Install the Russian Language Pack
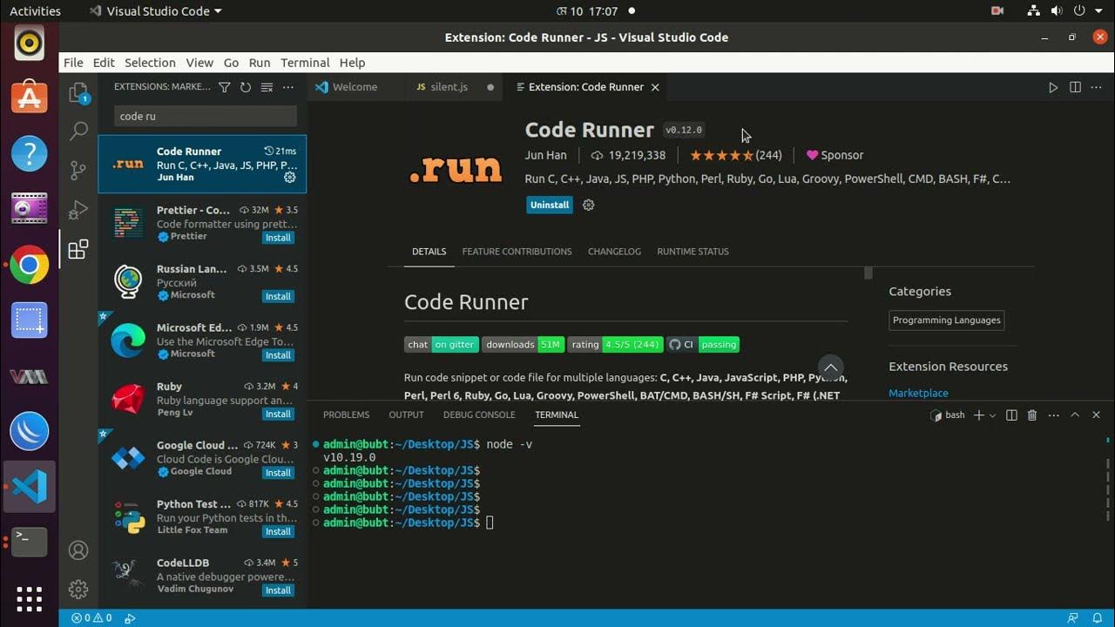Image resolution: width=1115 pixels, height=627 pixels. point(278,296)
